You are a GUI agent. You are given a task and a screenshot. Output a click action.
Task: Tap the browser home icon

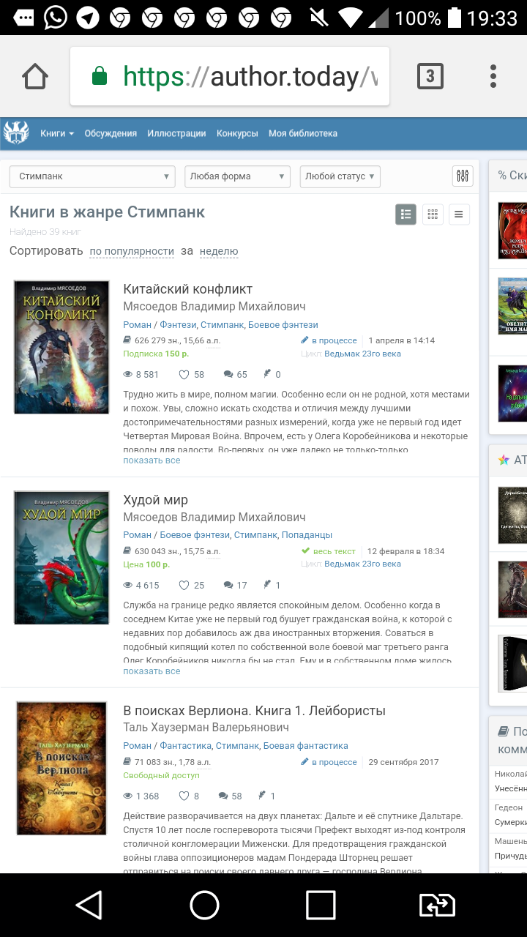(35, 76)
